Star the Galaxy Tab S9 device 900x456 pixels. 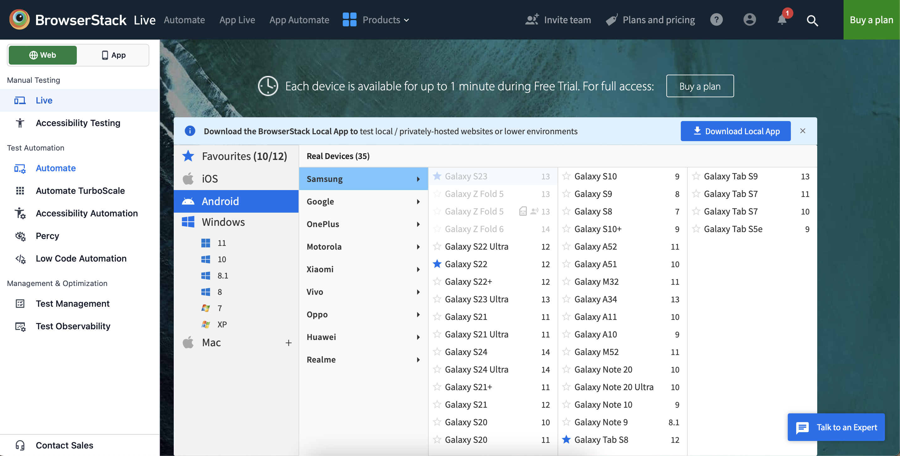(696, 176)
